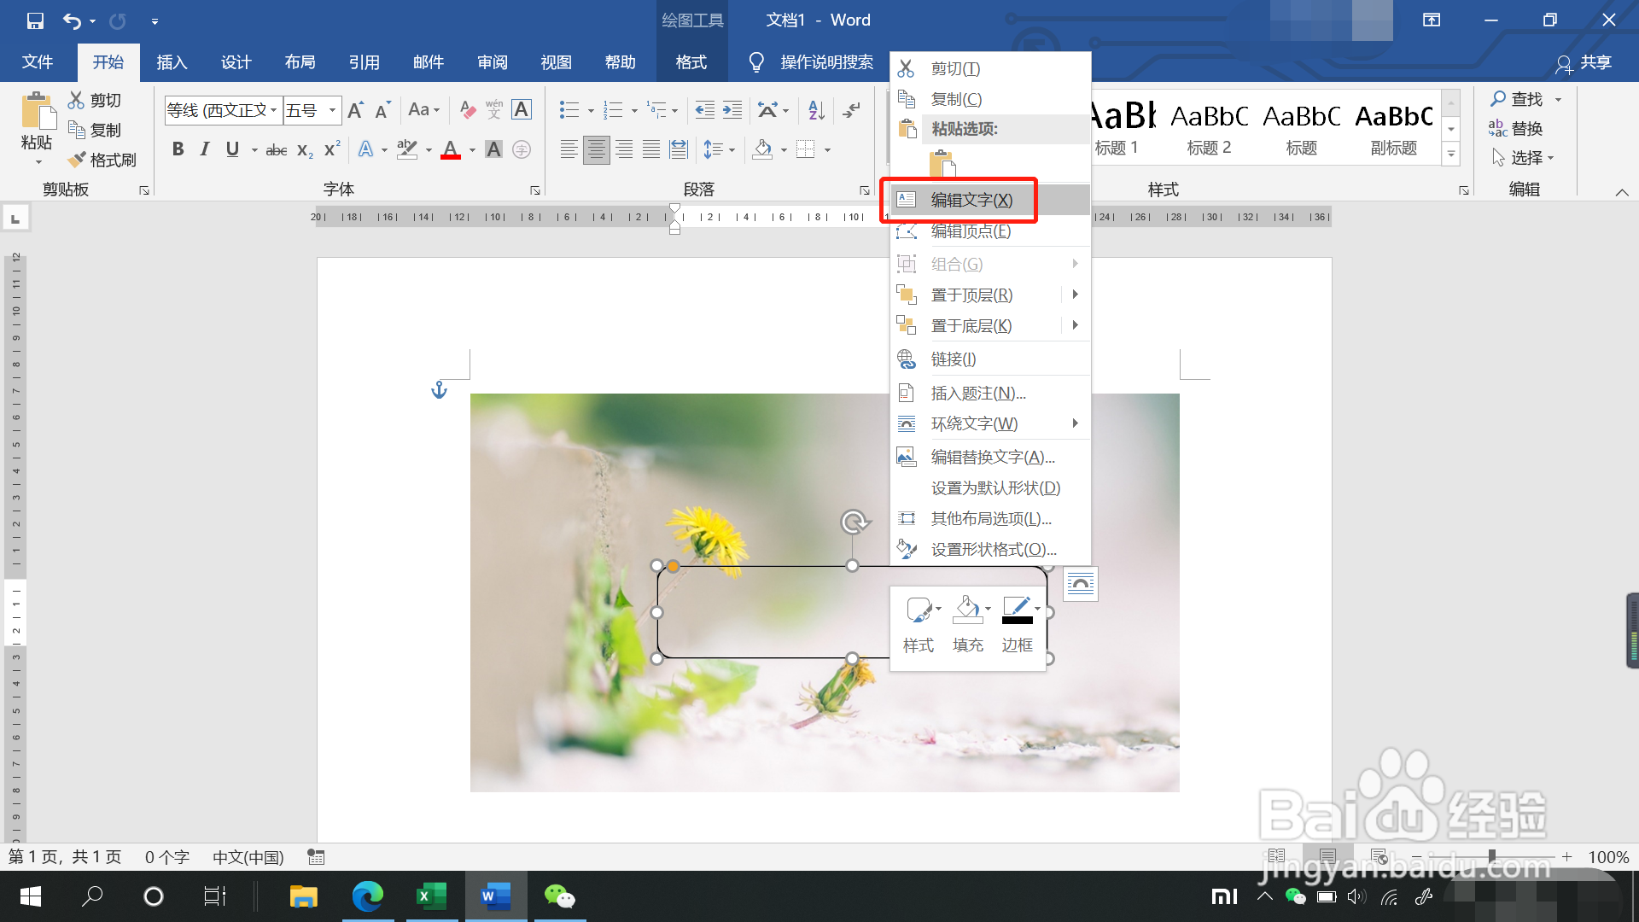Click the 共享 Share button
The height and width of the screenshot is (922, 1639).
tap(1584, 62)
